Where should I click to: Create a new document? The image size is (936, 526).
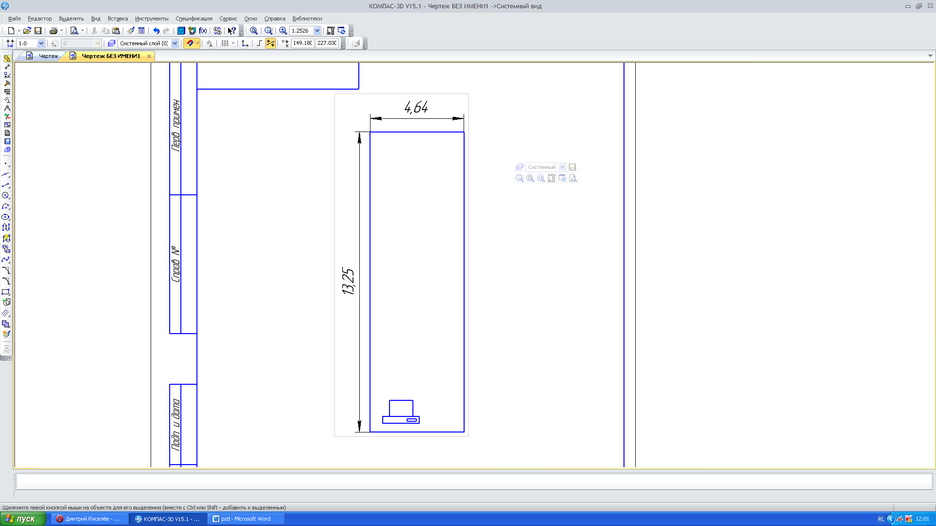(x=11, y=31)
